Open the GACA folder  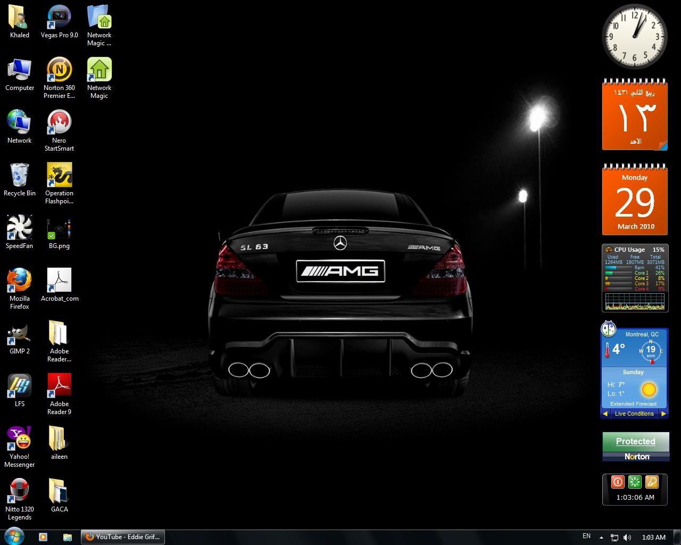tap(60, 496)
